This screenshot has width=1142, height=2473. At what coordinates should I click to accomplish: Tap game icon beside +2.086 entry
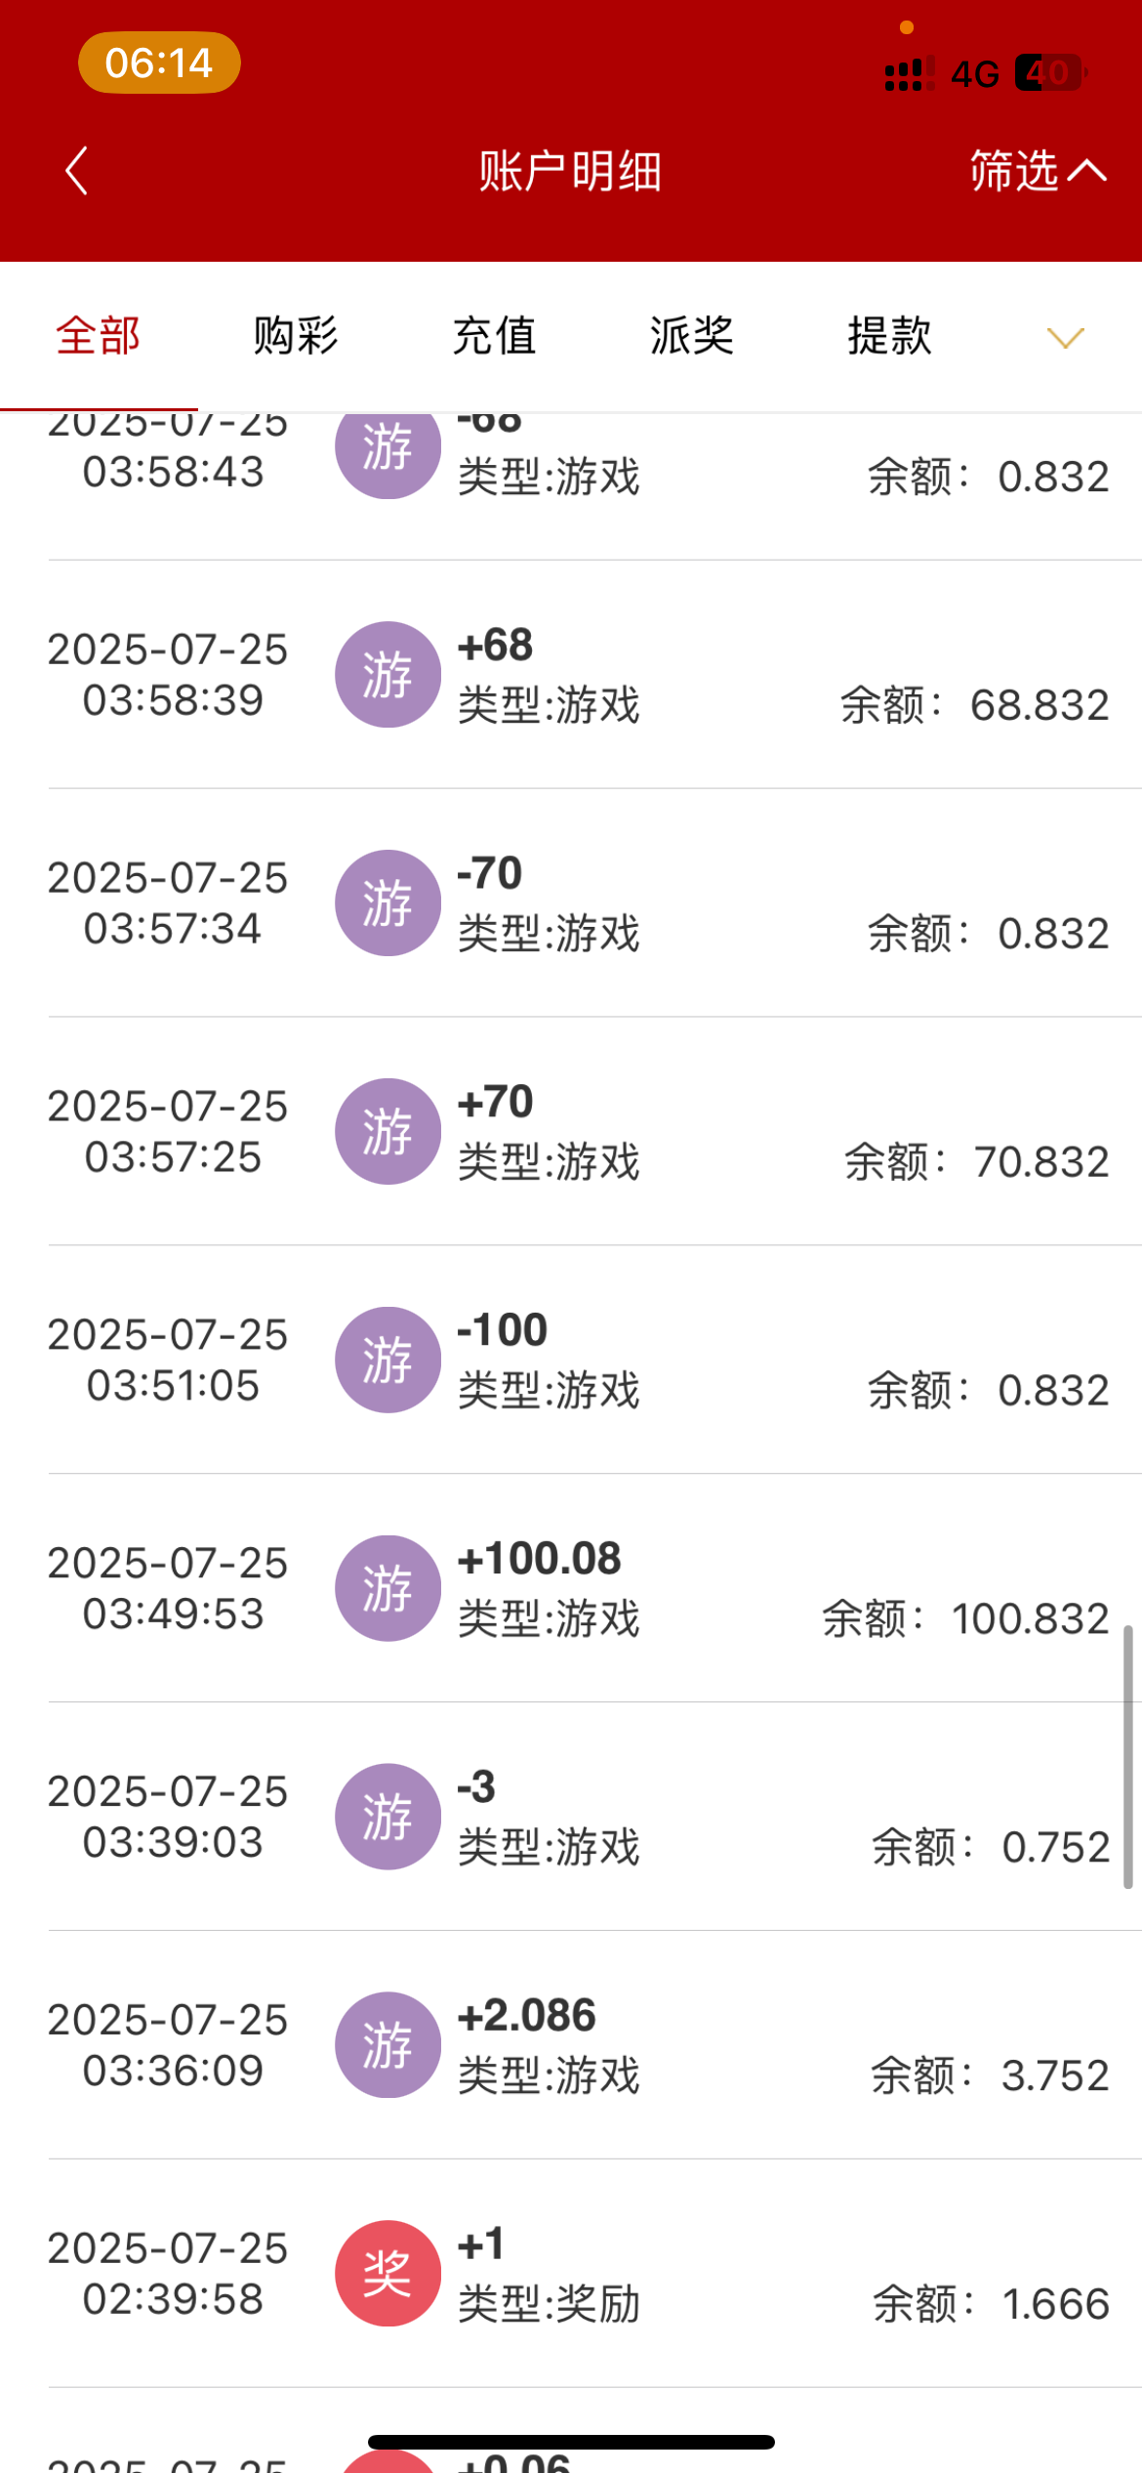pyautogui.click(x=387, y=2045)
